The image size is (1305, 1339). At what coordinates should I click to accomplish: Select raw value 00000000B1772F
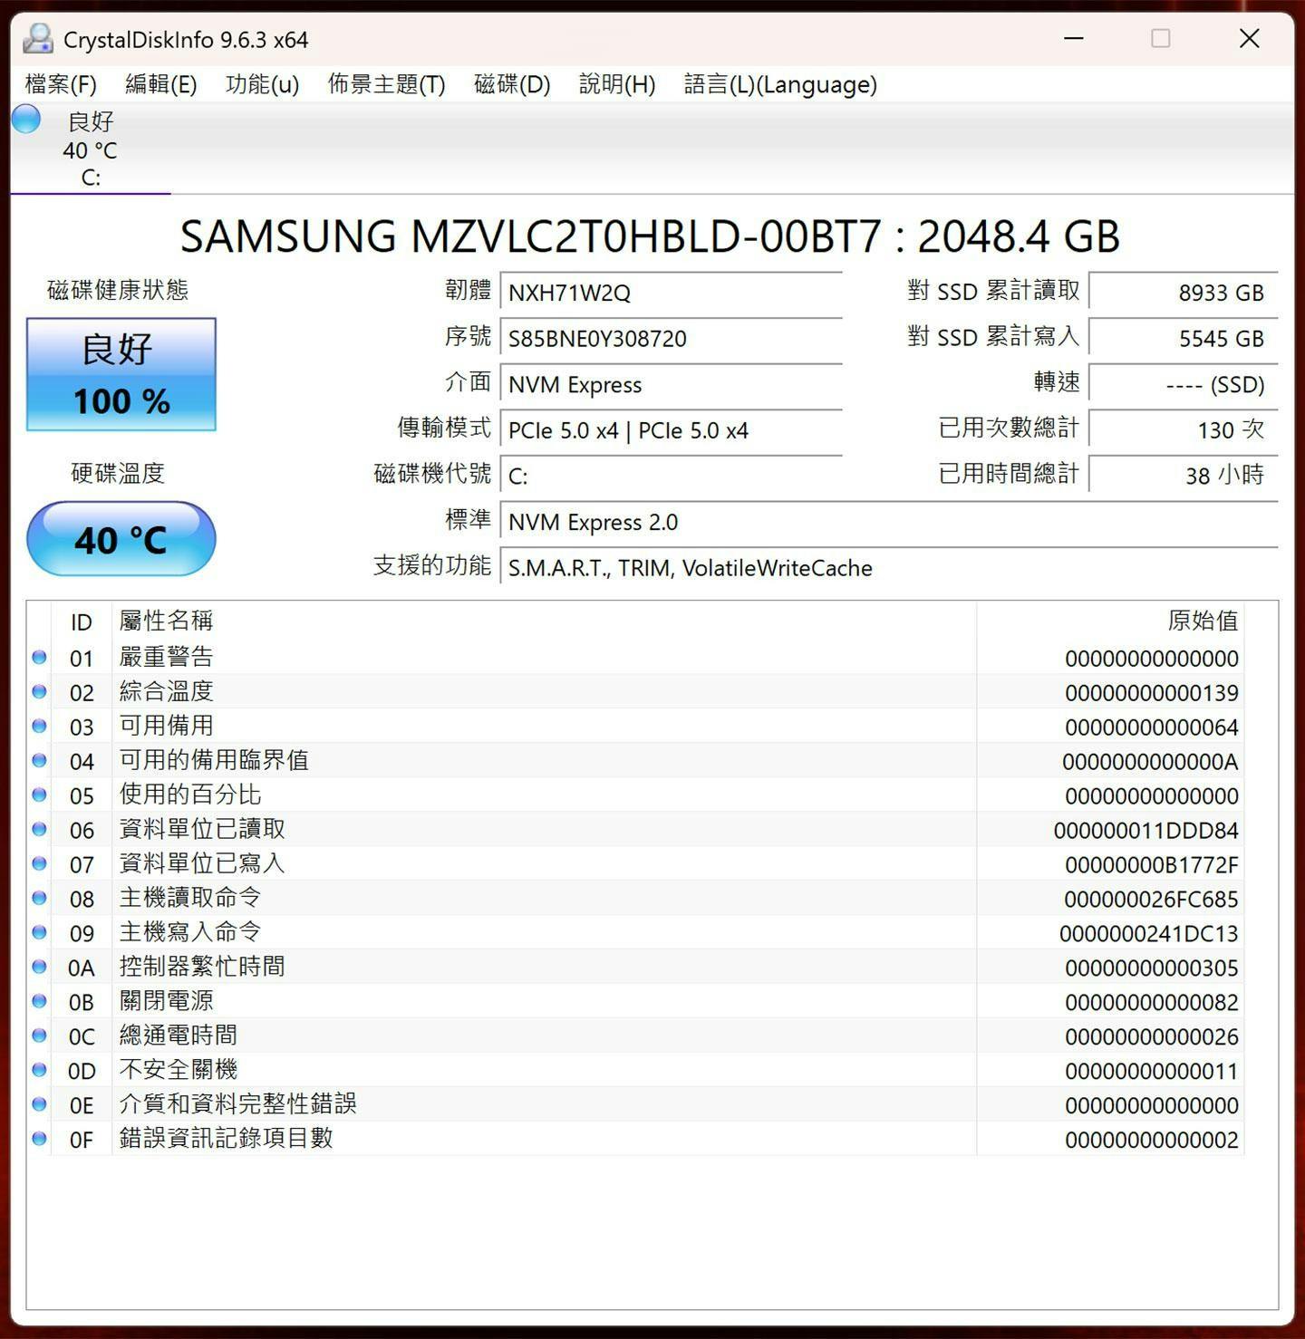[x=1151, y=865]
